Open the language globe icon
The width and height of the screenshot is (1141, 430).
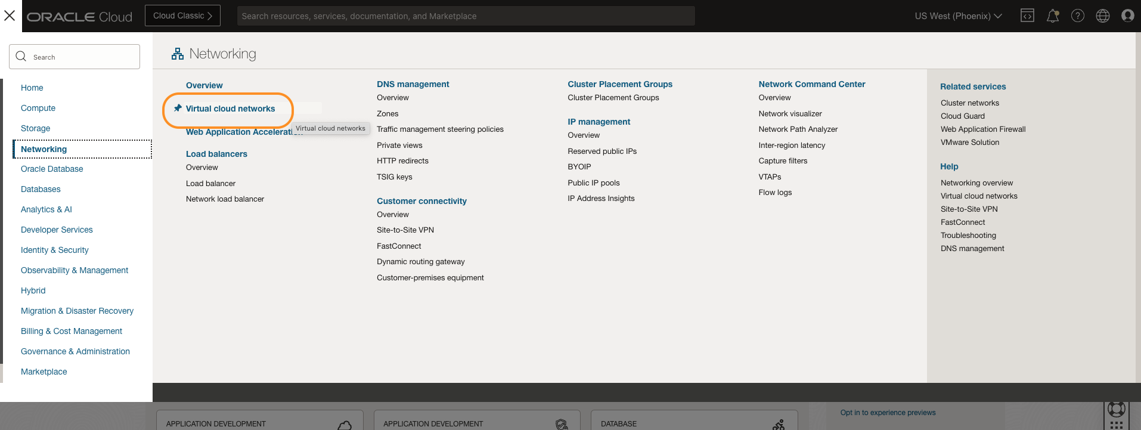pyautogui.click(x=1103, y=16)
